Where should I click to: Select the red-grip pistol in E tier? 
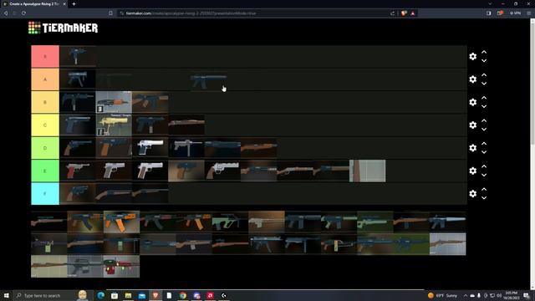coord(78,171)
